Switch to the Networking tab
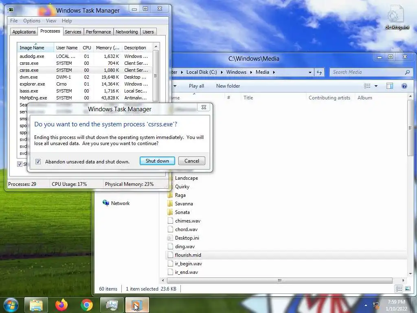 [x=127, y=32]
